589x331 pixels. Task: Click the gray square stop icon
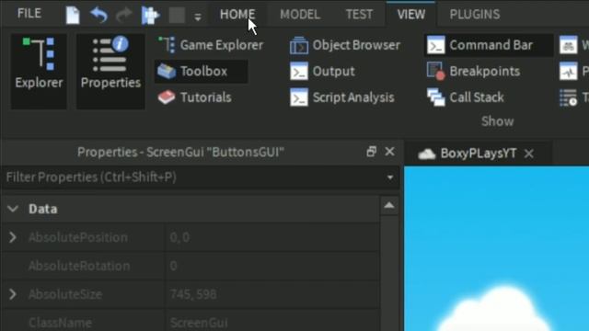coord(177,16)
